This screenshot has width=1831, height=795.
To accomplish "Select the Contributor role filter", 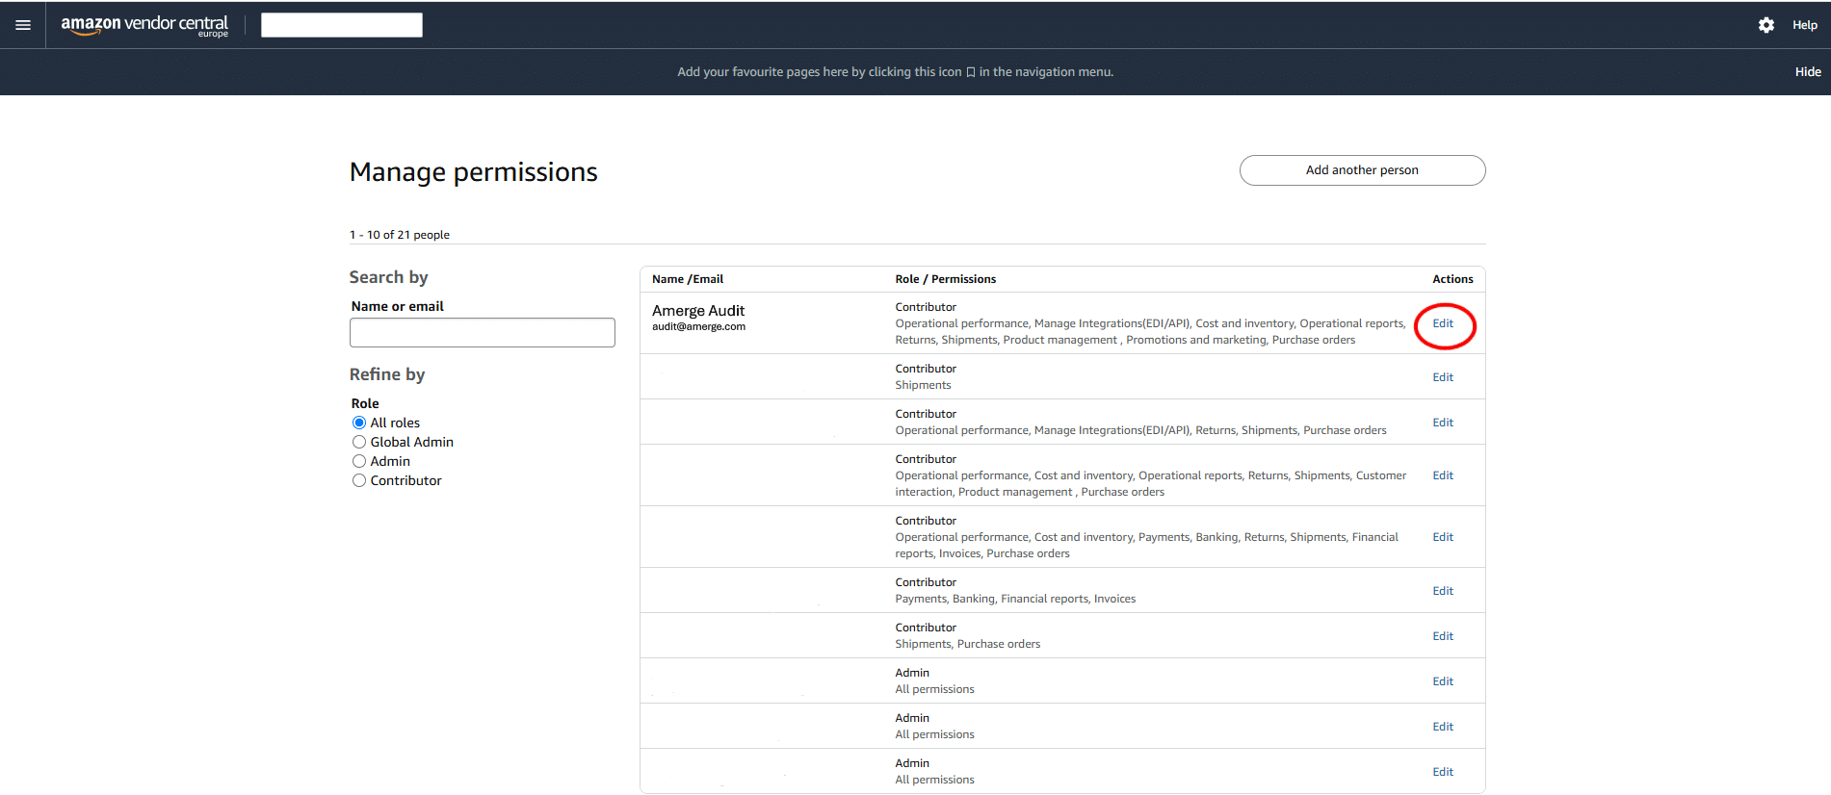I will (x=359, y=480).
